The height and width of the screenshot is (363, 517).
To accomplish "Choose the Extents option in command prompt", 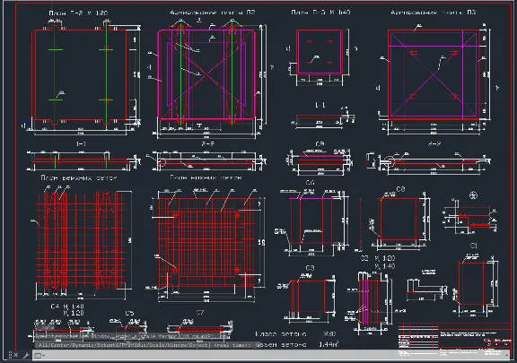I will (108, 345).
